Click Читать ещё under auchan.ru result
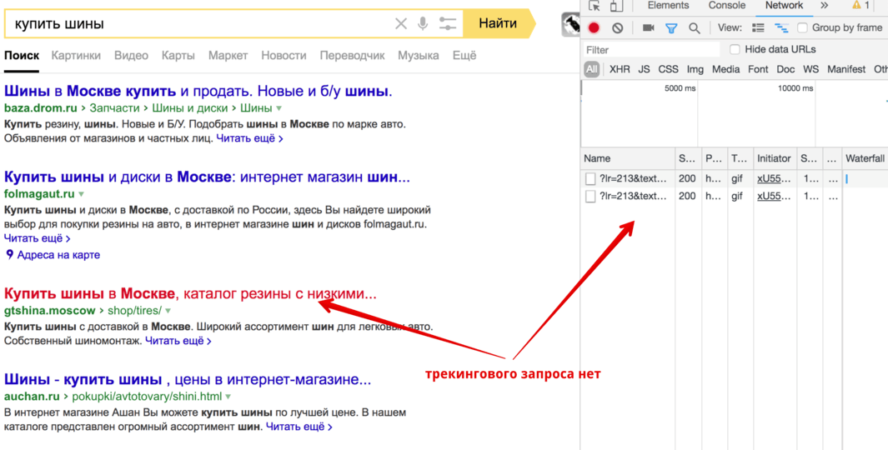Screen dimensions: 888x450 tap(299, 427)
